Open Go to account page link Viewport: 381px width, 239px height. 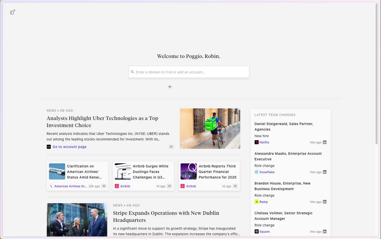click(70, 147)
